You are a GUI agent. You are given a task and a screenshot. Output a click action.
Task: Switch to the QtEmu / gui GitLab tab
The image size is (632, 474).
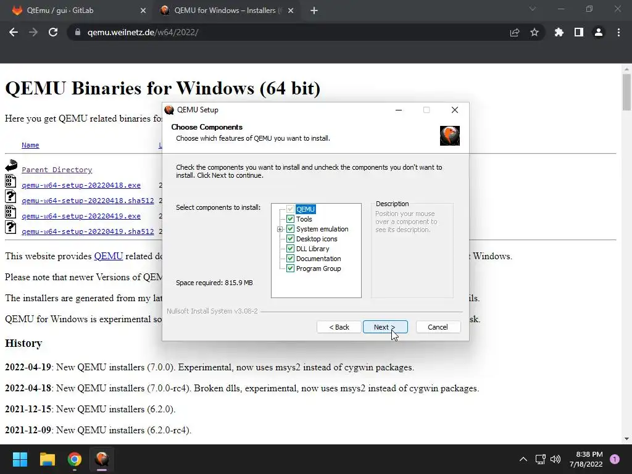click(x=77, y=10)
